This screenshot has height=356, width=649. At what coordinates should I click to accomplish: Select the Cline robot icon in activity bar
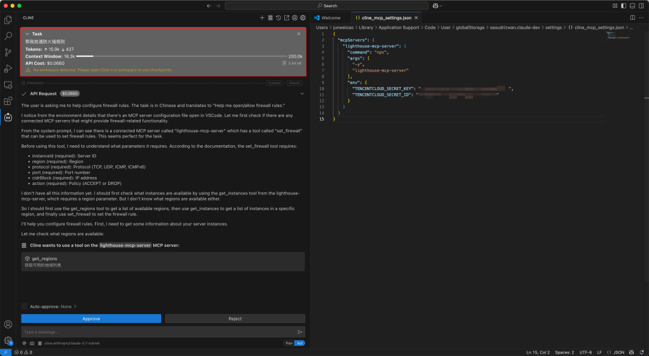8,118
